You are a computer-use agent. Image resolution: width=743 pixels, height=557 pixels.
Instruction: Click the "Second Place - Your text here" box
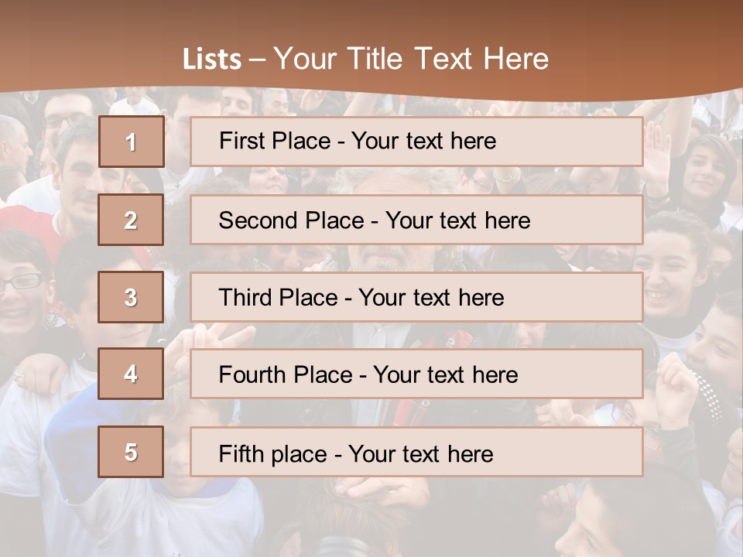pos(416,220)
